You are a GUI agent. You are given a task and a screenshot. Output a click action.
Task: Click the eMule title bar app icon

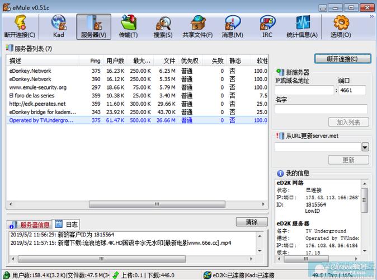point(7,7)
